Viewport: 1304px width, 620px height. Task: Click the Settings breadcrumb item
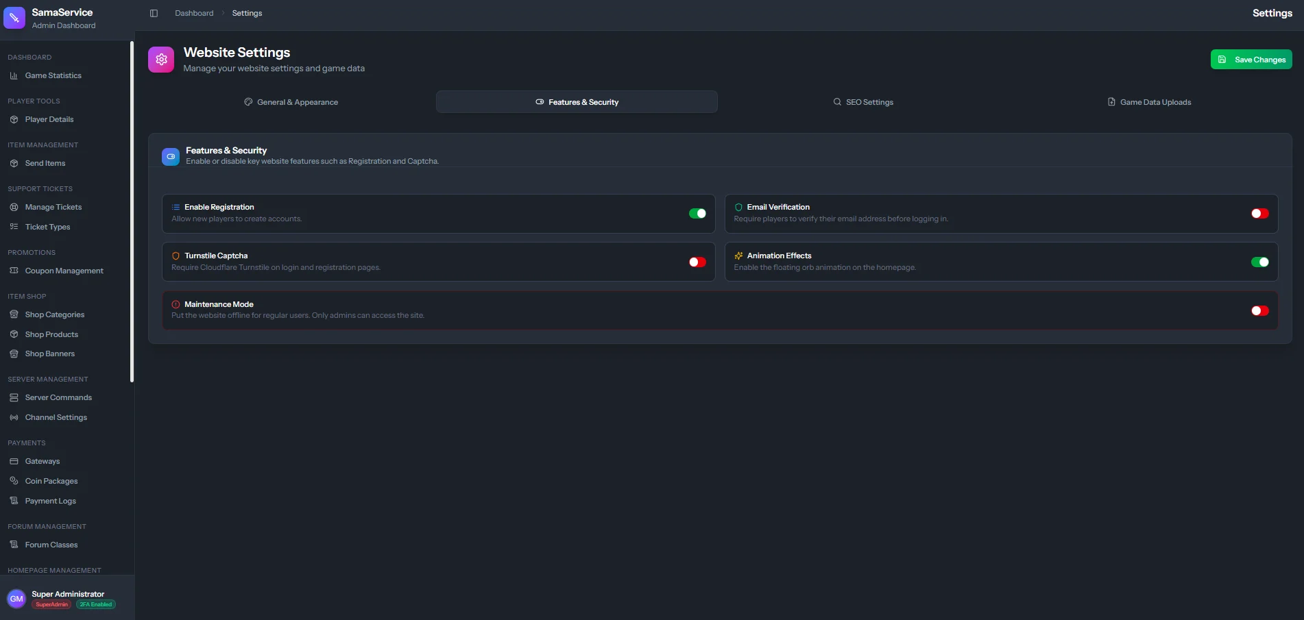(247, 13)
